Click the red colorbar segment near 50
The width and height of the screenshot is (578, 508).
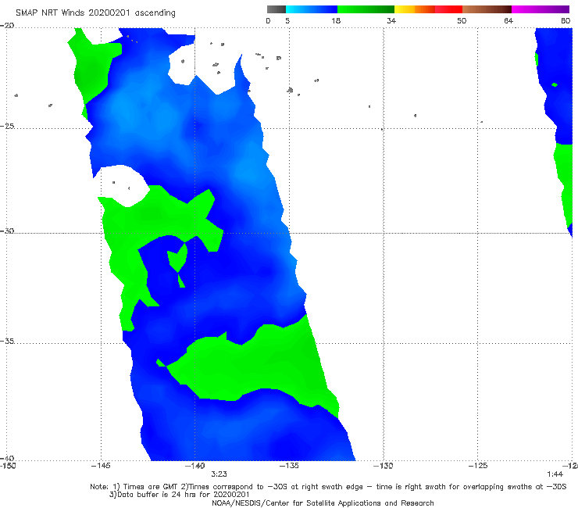click(x=448, y=9)
